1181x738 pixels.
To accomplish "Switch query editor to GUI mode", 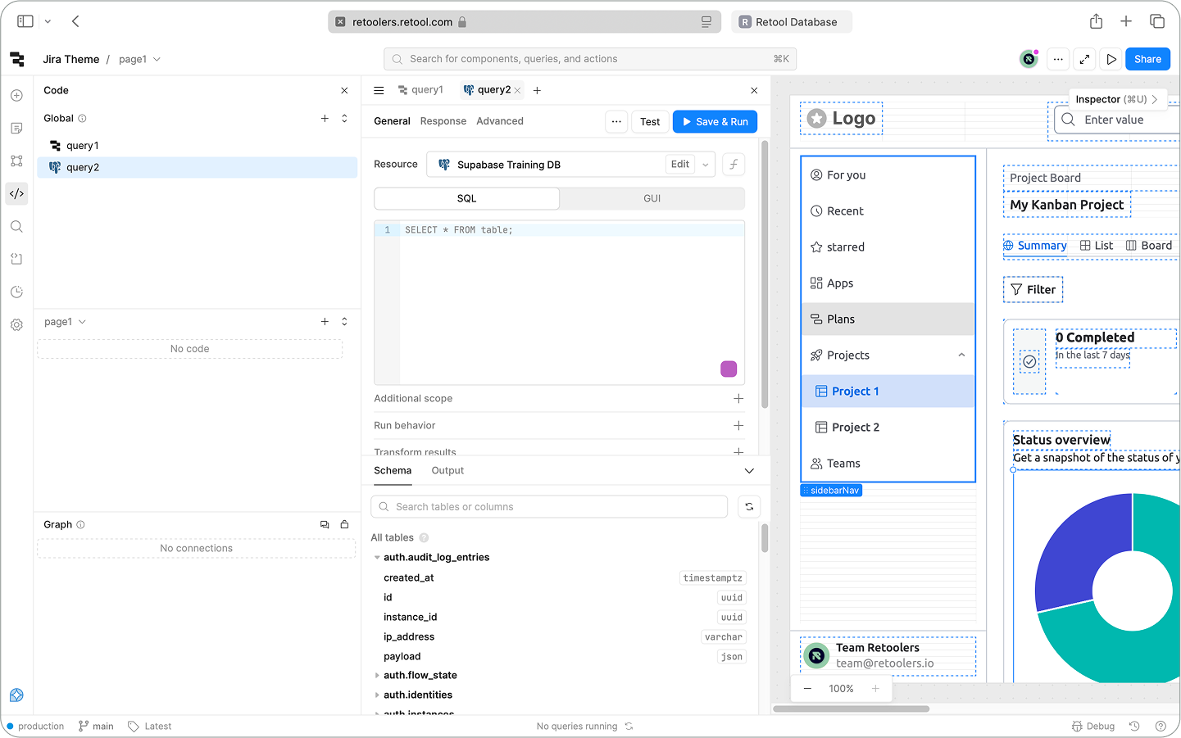I will 652,199.
